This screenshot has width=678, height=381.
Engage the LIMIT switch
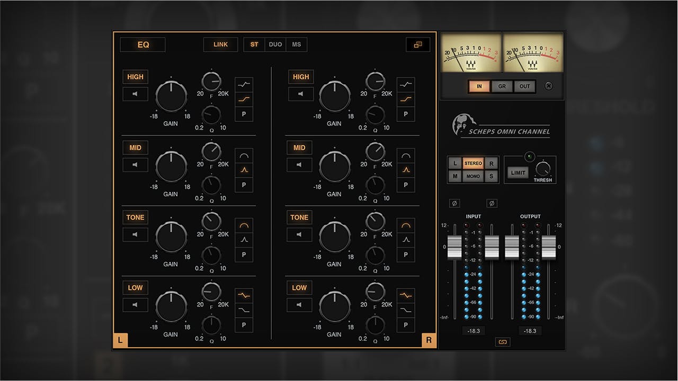pos(518,172)
